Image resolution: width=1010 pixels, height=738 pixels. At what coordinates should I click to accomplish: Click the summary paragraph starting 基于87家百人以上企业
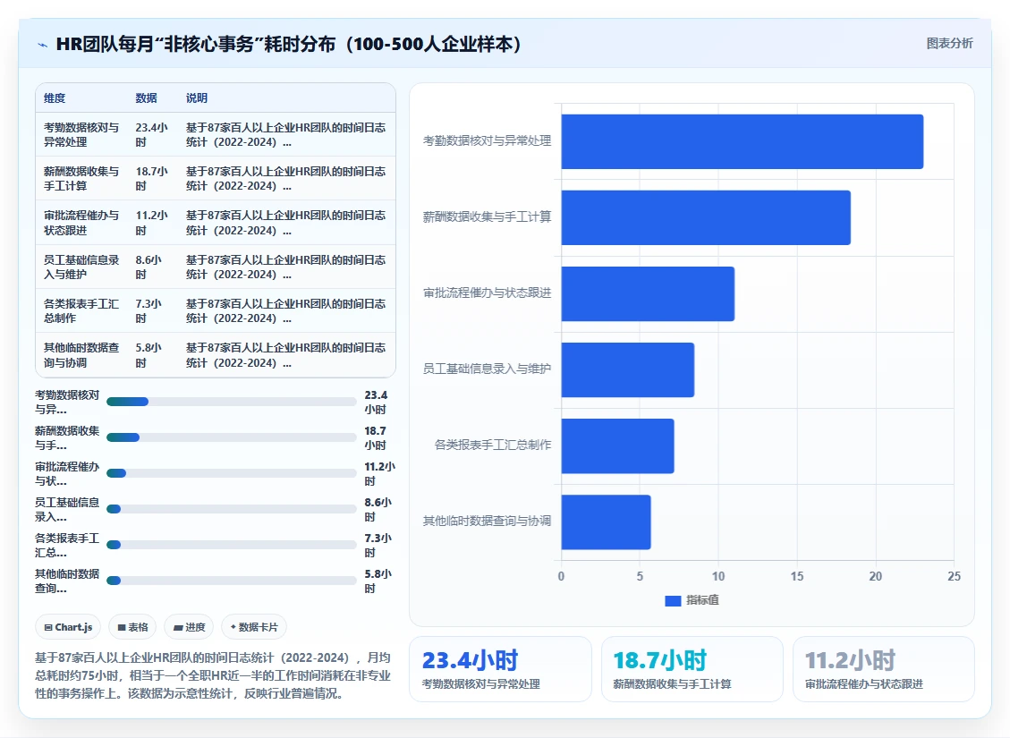click(x=213, y=675)
